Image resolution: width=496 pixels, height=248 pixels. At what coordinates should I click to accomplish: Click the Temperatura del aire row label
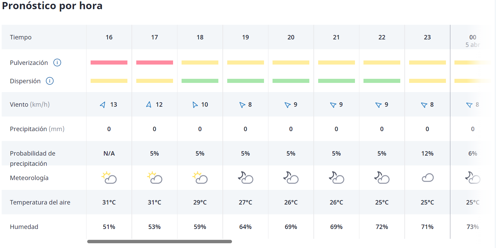[40, 202]
